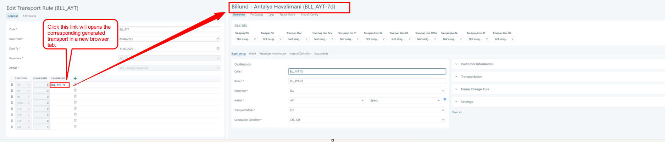Switch to the Fix Quotas tab

[256, 15]
